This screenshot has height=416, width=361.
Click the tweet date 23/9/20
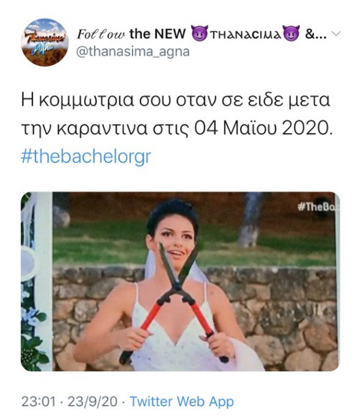point(92,401)
